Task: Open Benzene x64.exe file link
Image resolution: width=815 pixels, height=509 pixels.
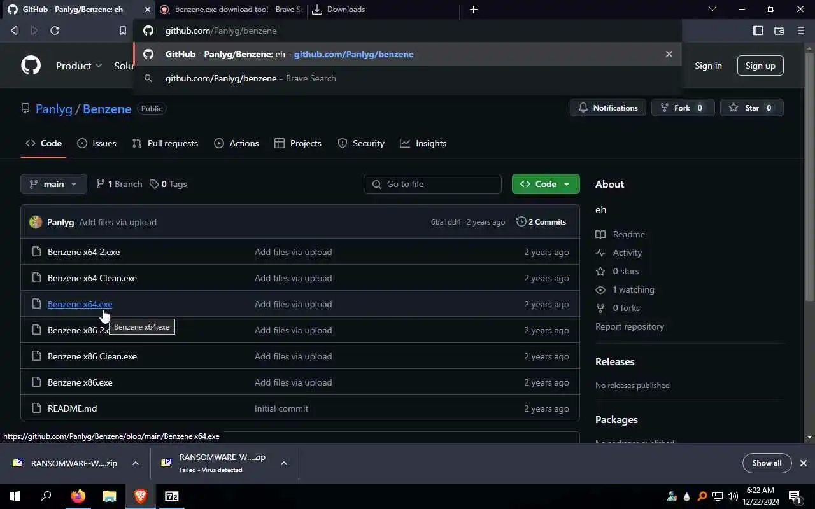Action: tap(80, 304)
